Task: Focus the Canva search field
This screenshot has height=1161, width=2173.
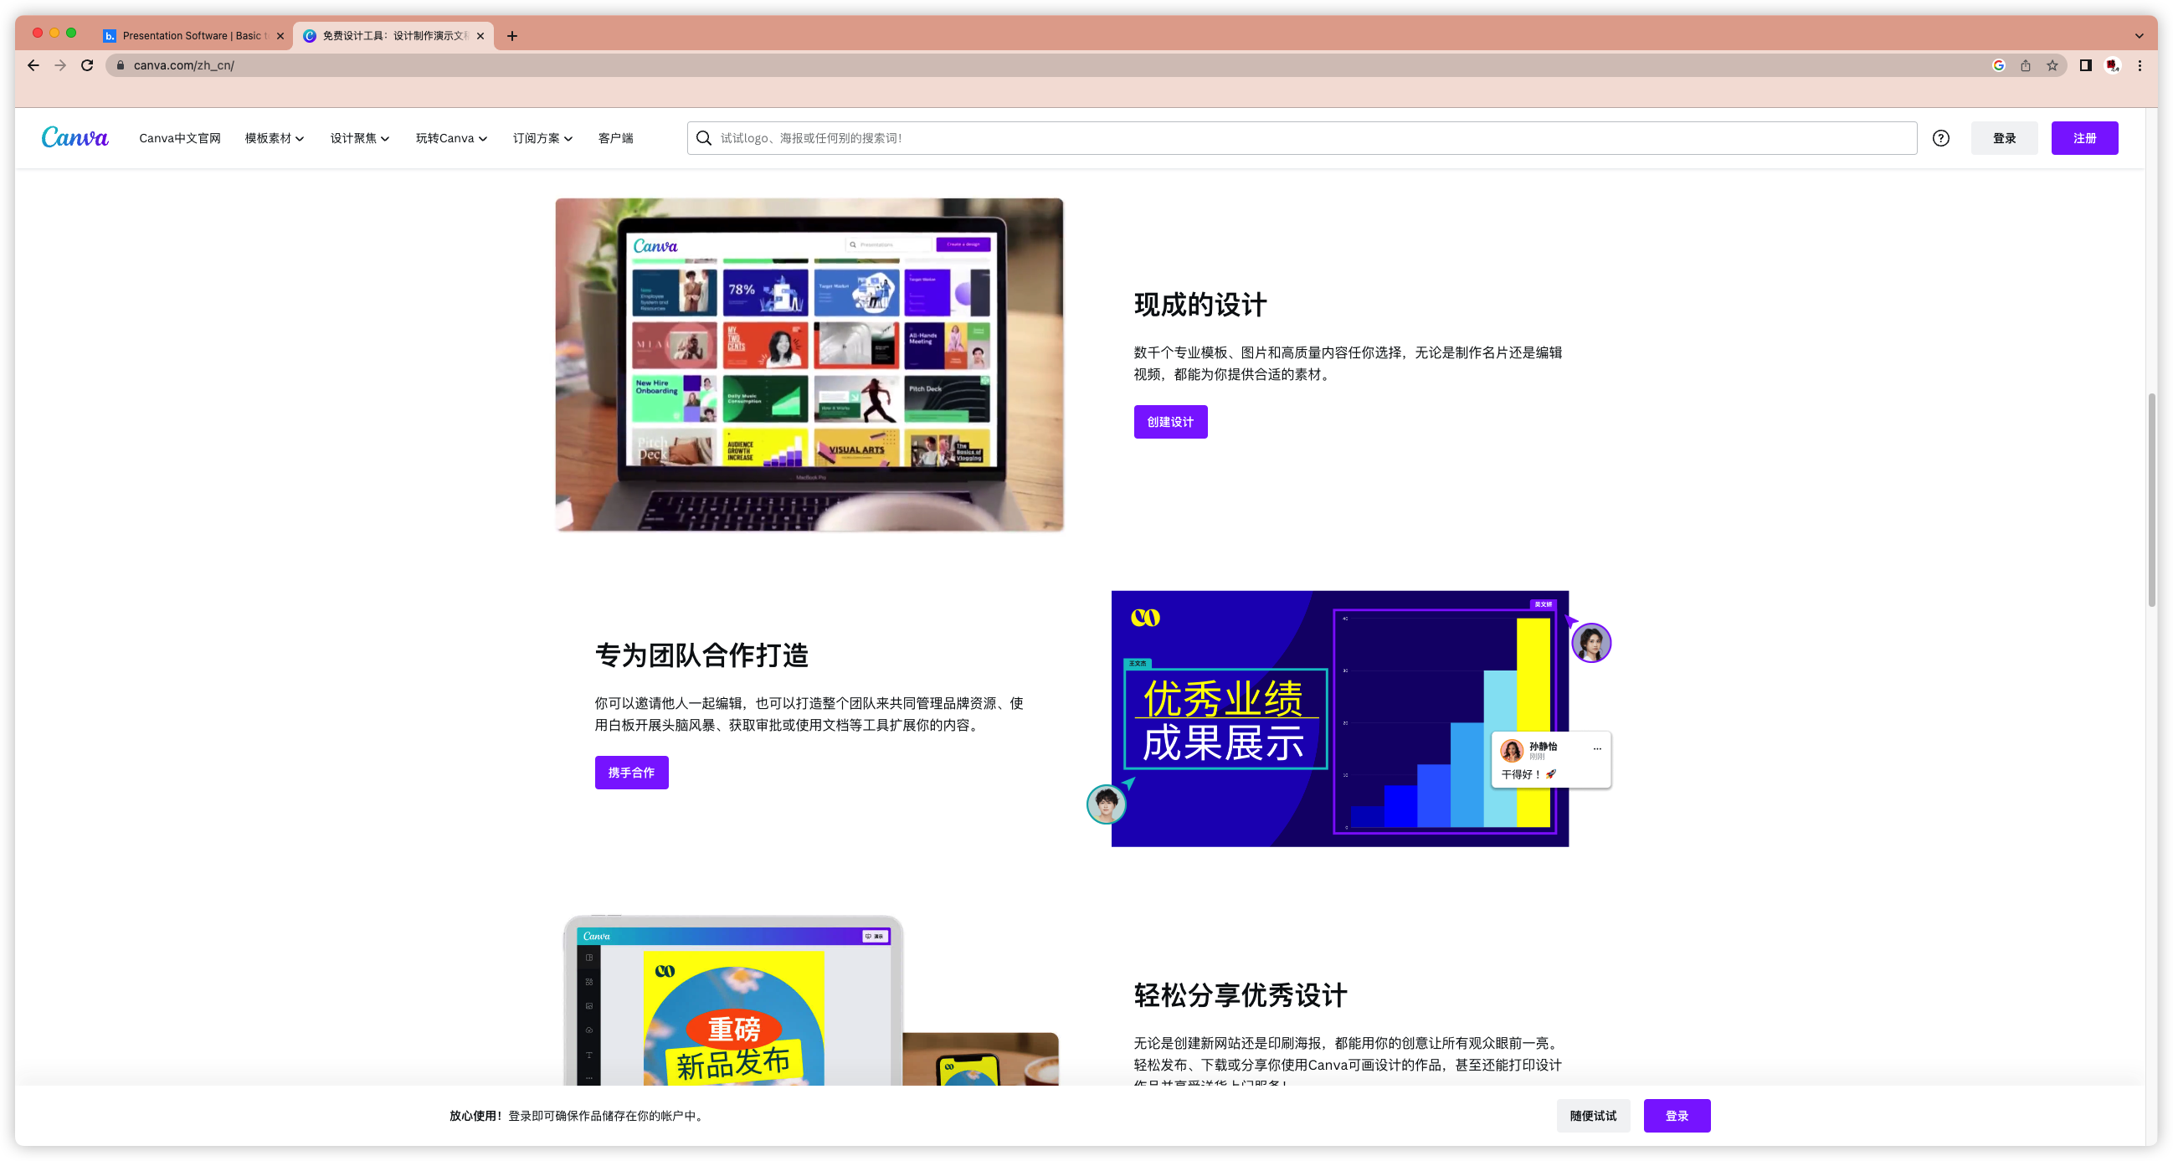Action: 1301,137
